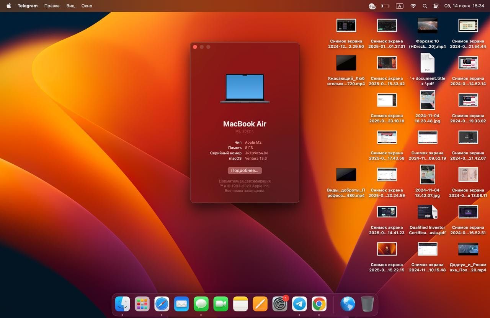Select screenshot Снимок экрана 2025-0...17.43.58
Screen dimensions: 490x318
pos(387,145)
